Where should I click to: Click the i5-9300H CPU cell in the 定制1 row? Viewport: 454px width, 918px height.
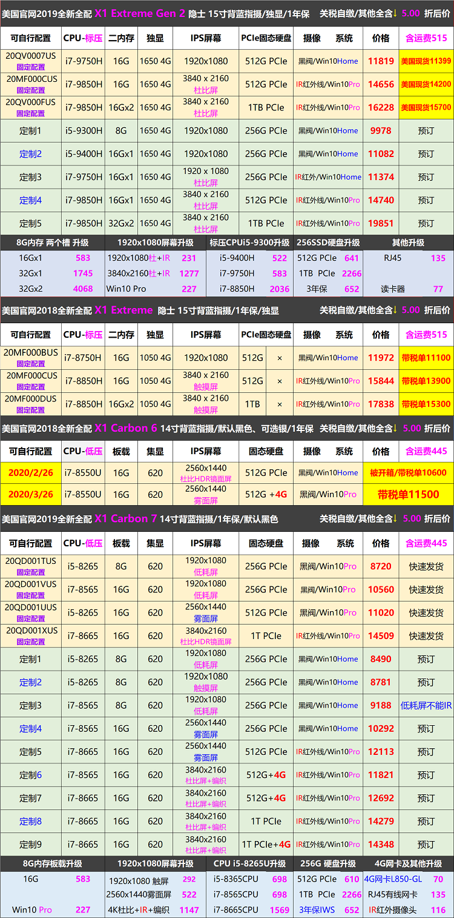pos(84,130)
